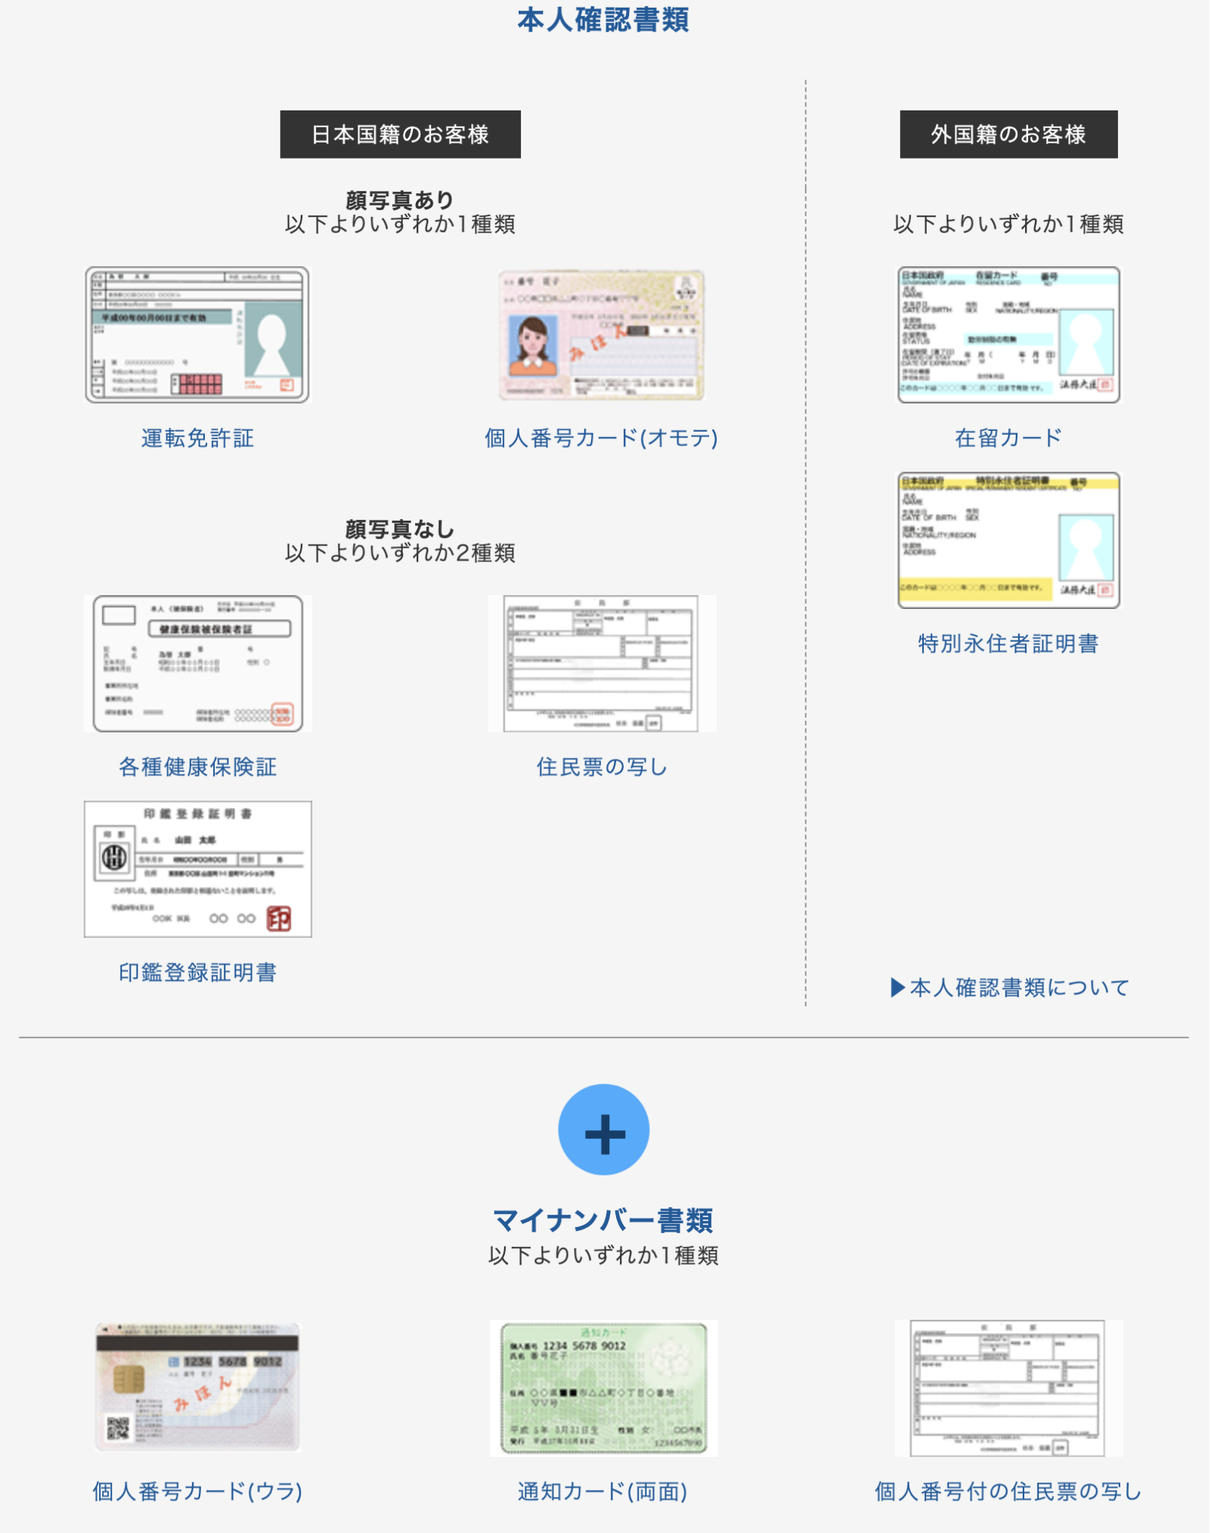
Task: Click the green notification card image
Action: [x=603, y=1388]
